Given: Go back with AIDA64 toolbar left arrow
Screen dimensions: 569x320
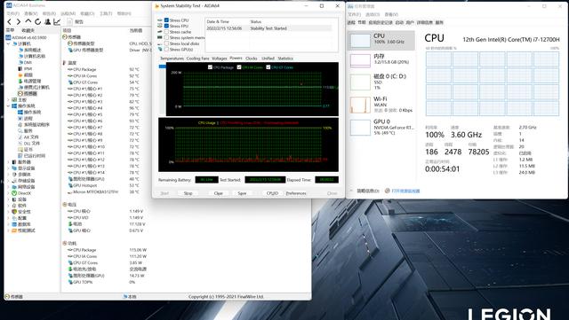Looking at the screenshot, I should 10,22.
